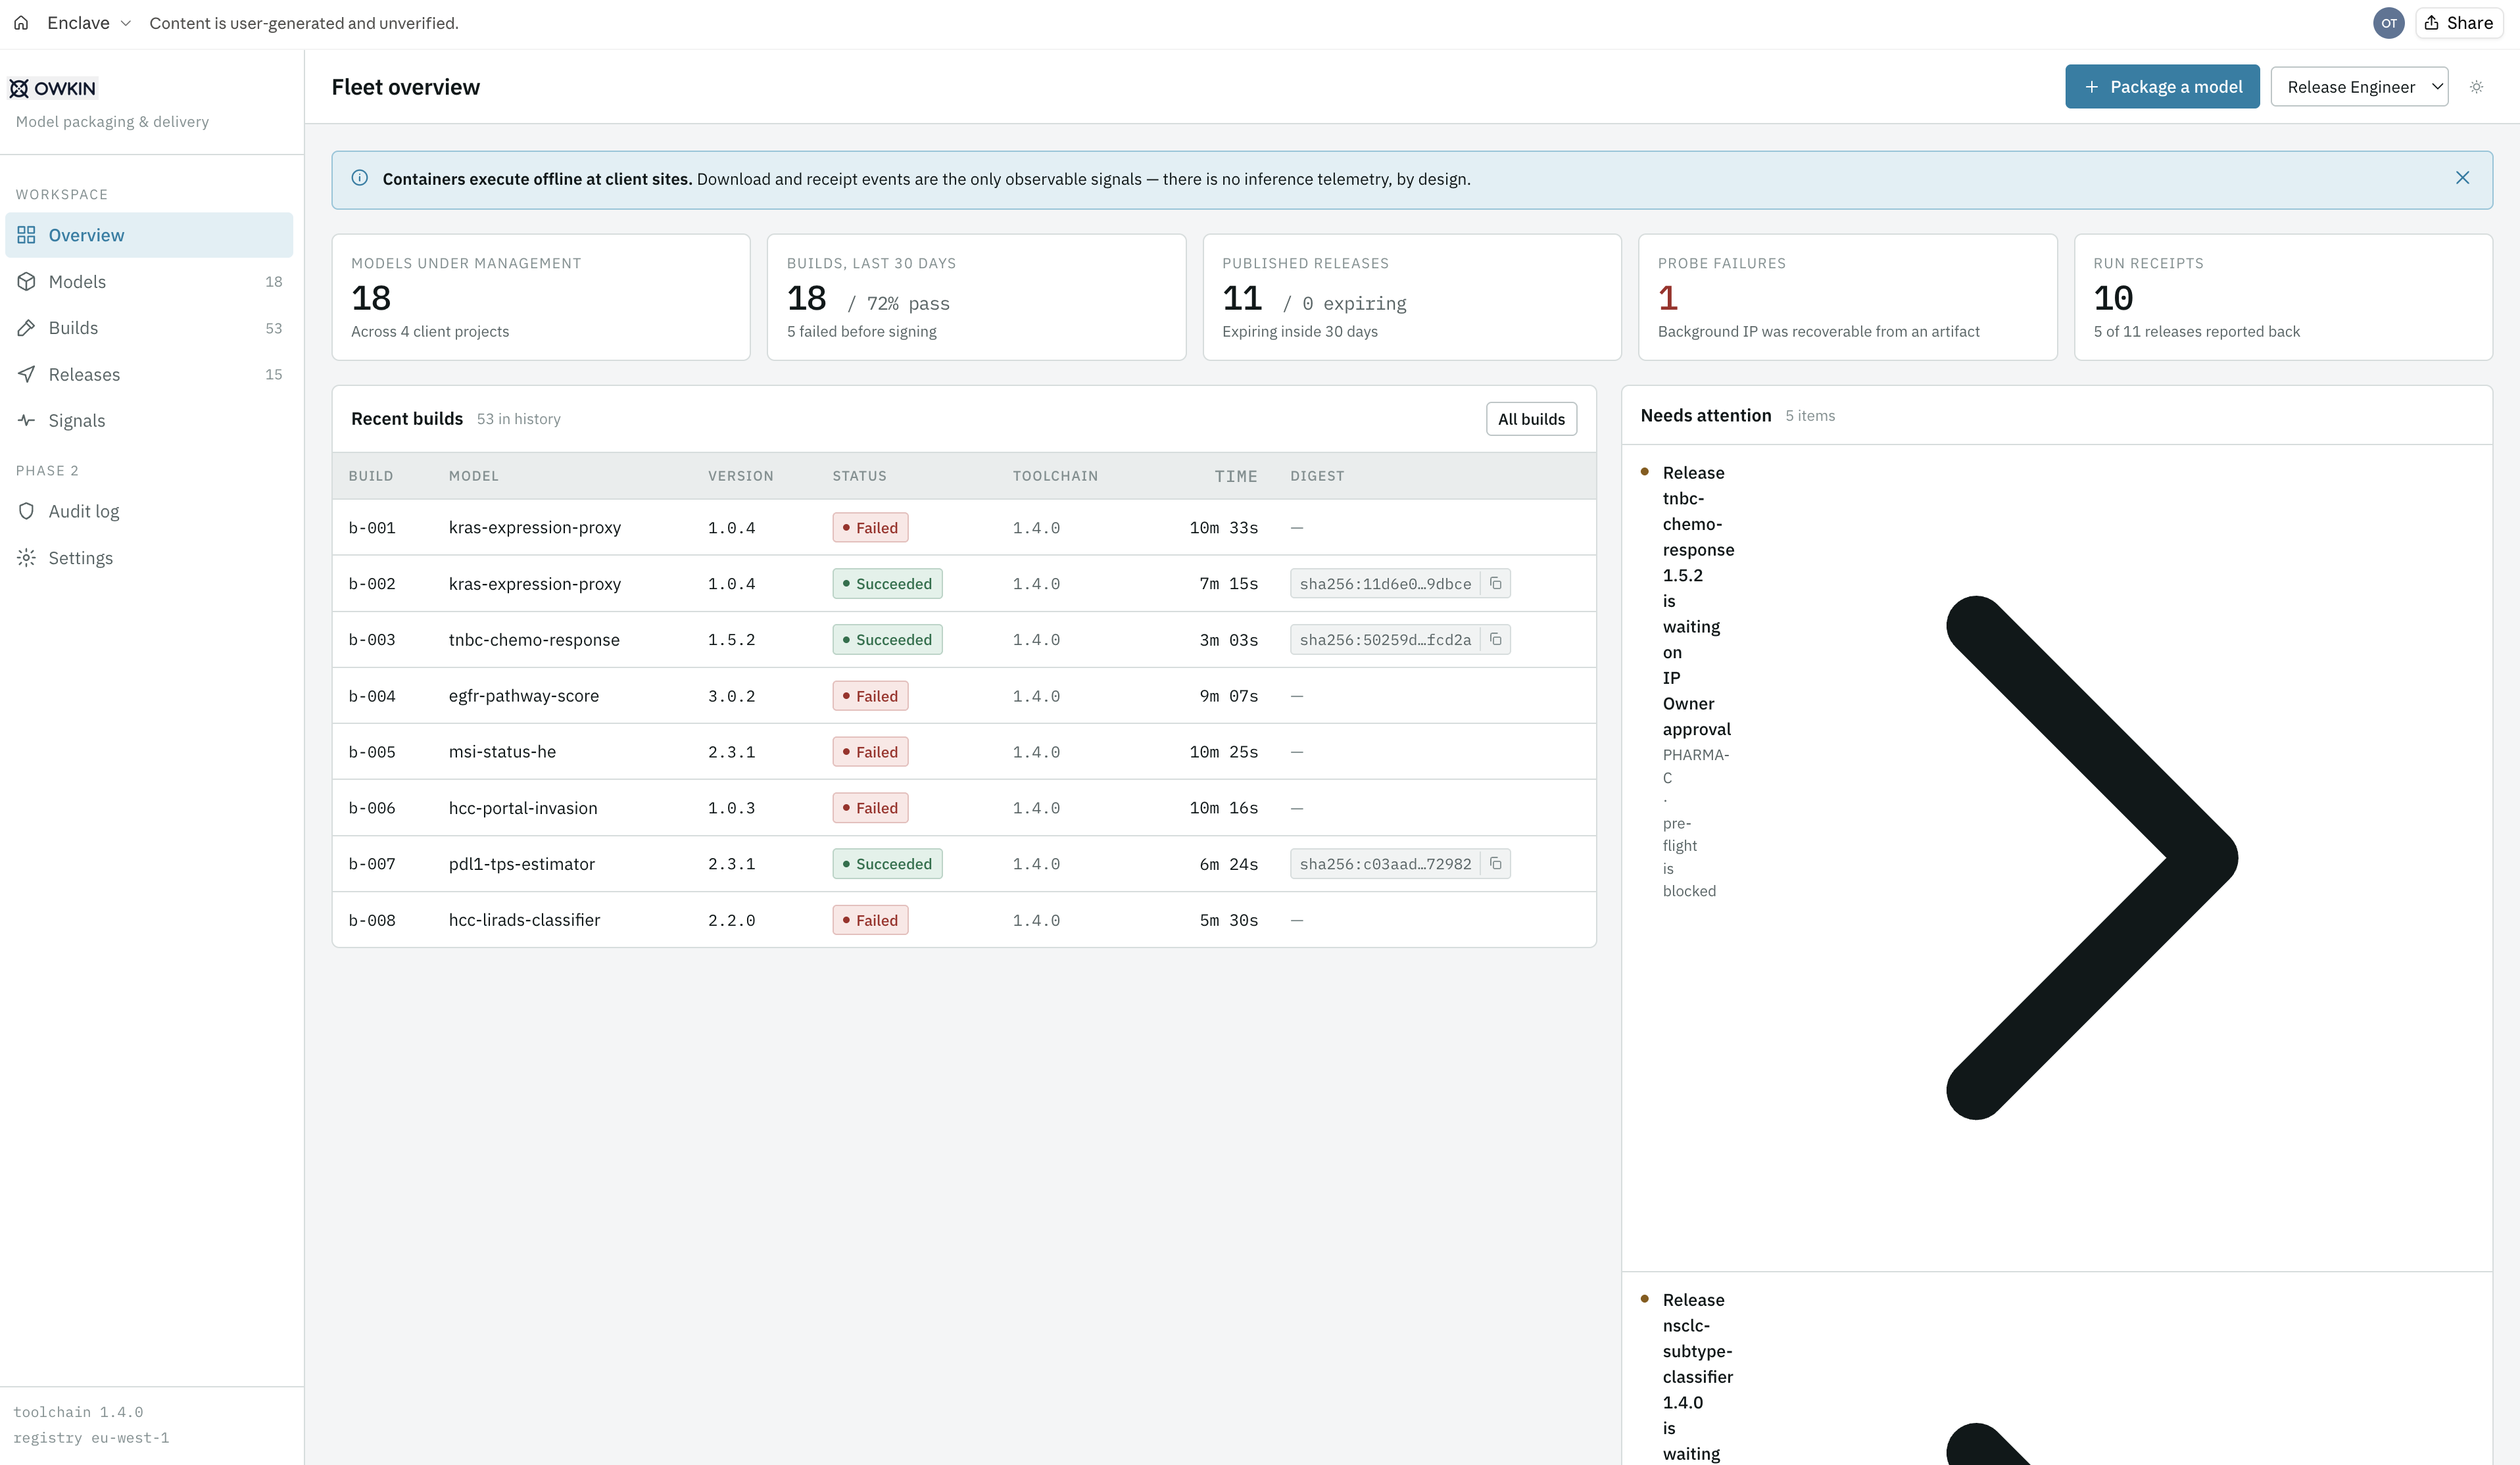2520x1465 pixels.
Task: Open Settings in sidebar
Action: 149,558
